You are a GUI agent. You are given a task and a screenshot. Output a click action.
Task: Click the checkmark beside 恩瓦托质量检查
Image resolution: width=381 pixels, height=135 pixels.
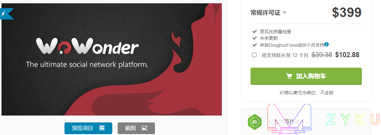coord(255,31)
